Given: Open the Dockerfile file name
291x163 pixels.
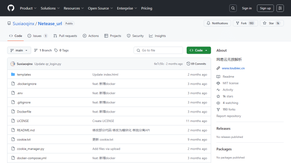Looking at the screenshot, I should coord(24,112).
